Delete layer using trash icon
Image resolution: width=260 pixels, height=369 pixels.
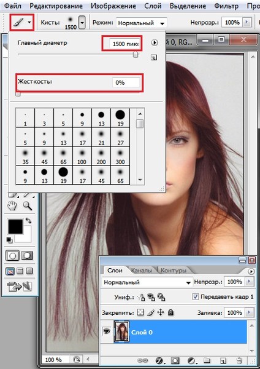tap(239, 360)
